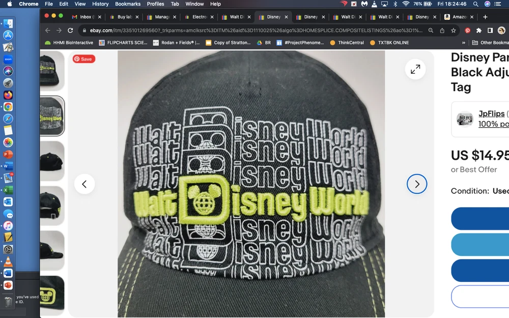This screenshot has width=509, height=318.
Task: Open the History menu
Action: tap(100, 4)
